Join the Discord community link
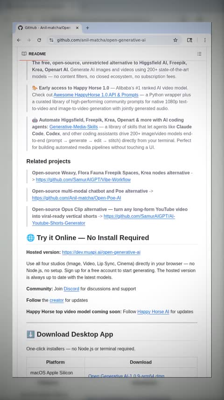Screen dimensions: 224x400 (x=71, y=289)
